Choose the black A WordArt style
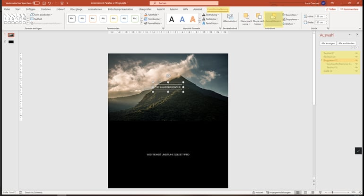The height and width of the screenshot is (196, 364). click(172, 19)
